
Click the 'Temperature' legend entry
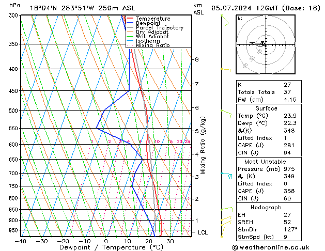click(153, 19)
